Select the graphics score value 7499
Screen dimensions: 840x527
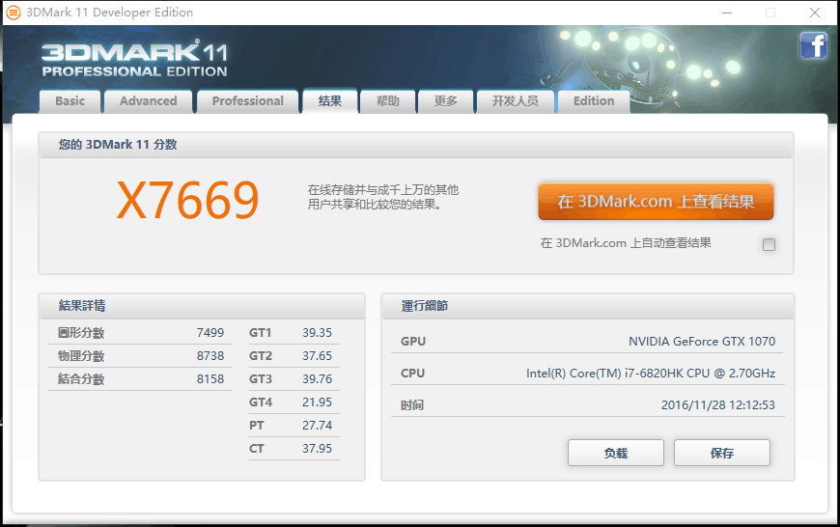click(210, 333)
